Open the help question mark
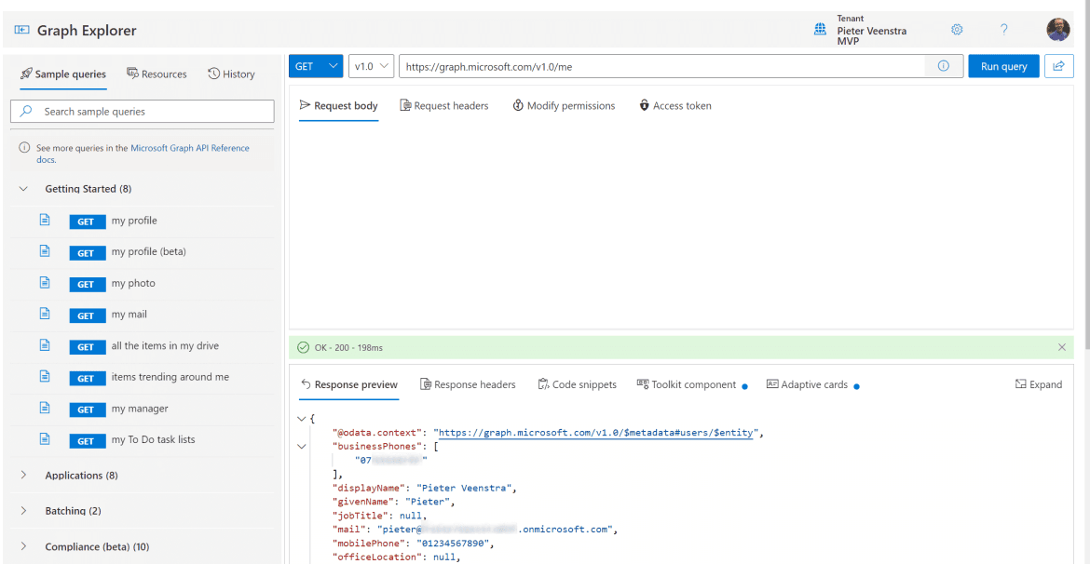The image size is (1090, 564). 1003,29
